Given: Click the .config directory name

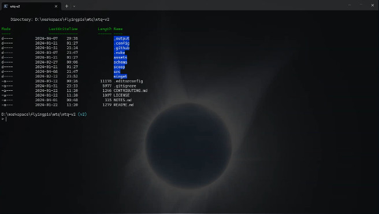Looking at the screenshot, I should [x=121, y=43].
